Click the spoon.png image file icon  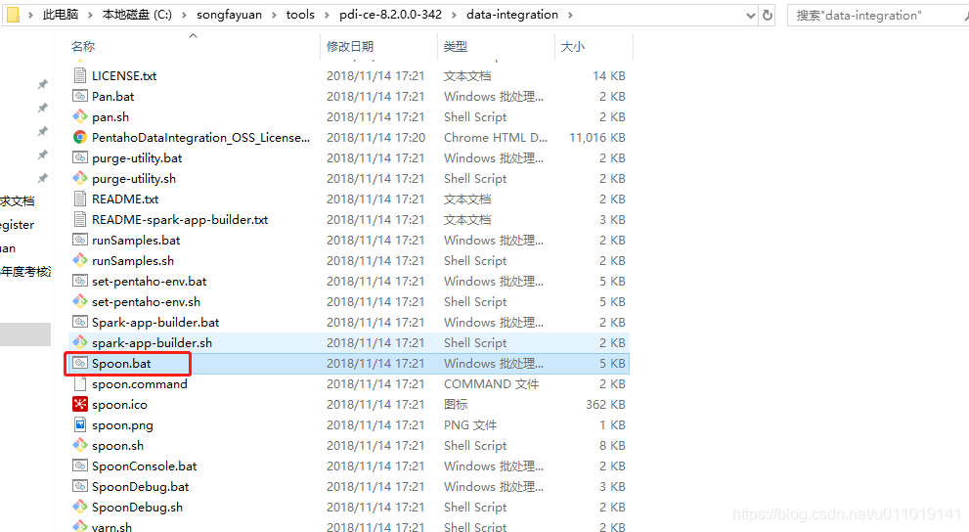[80, 424]
